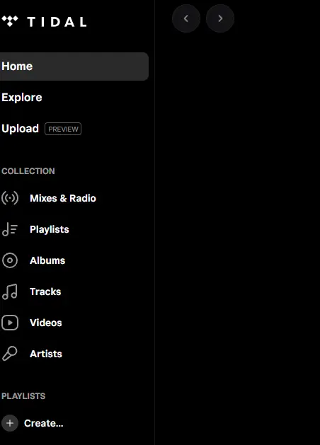Click the plus icon to create playlist
This screenshot has width=320, height=445.
(x=10, y=423)
